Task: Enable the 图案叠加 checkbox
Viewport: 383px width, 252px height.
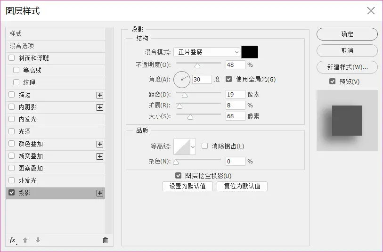Action: tap(11, 168)
